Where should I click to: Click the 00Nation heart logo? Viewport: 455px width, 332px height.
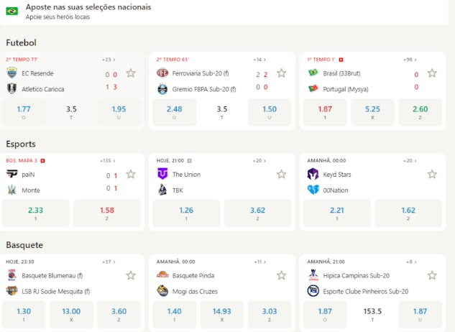point(313,190)
